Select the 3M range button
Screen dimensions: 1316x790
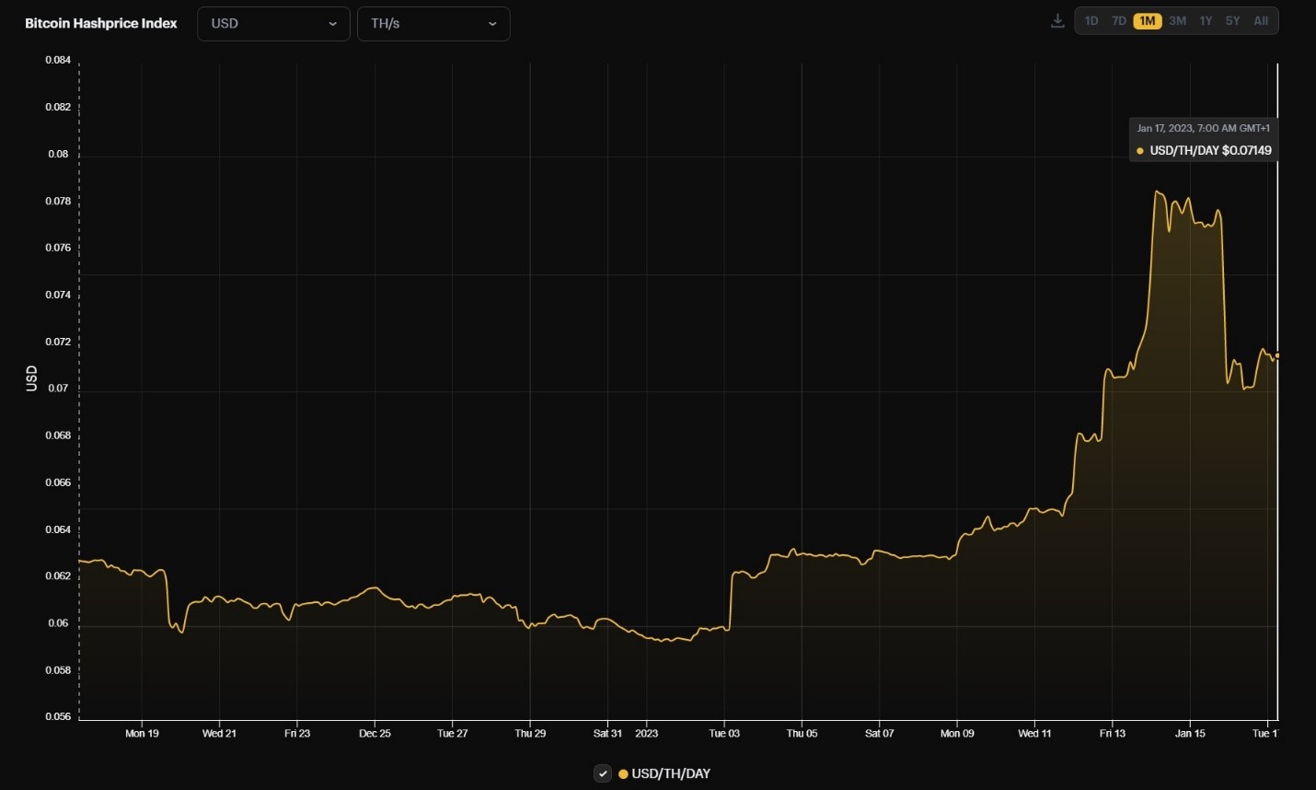coord(1177,20)
